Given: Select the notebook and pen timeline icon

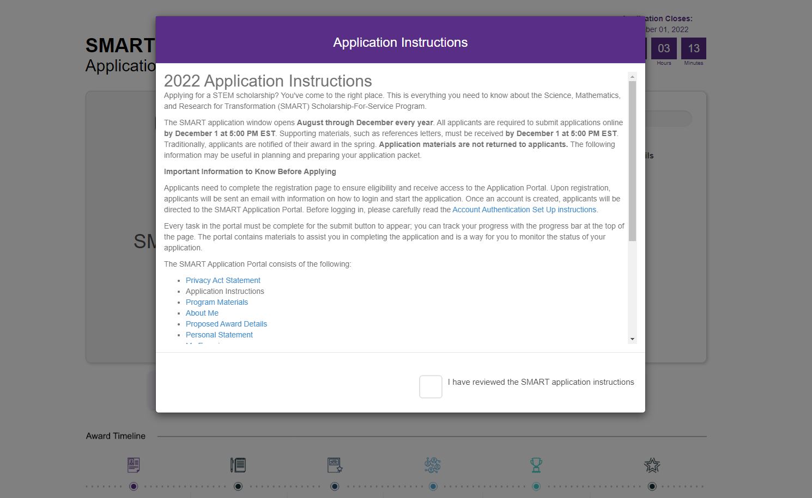Looking at the screenshot, I should [238, 465].
